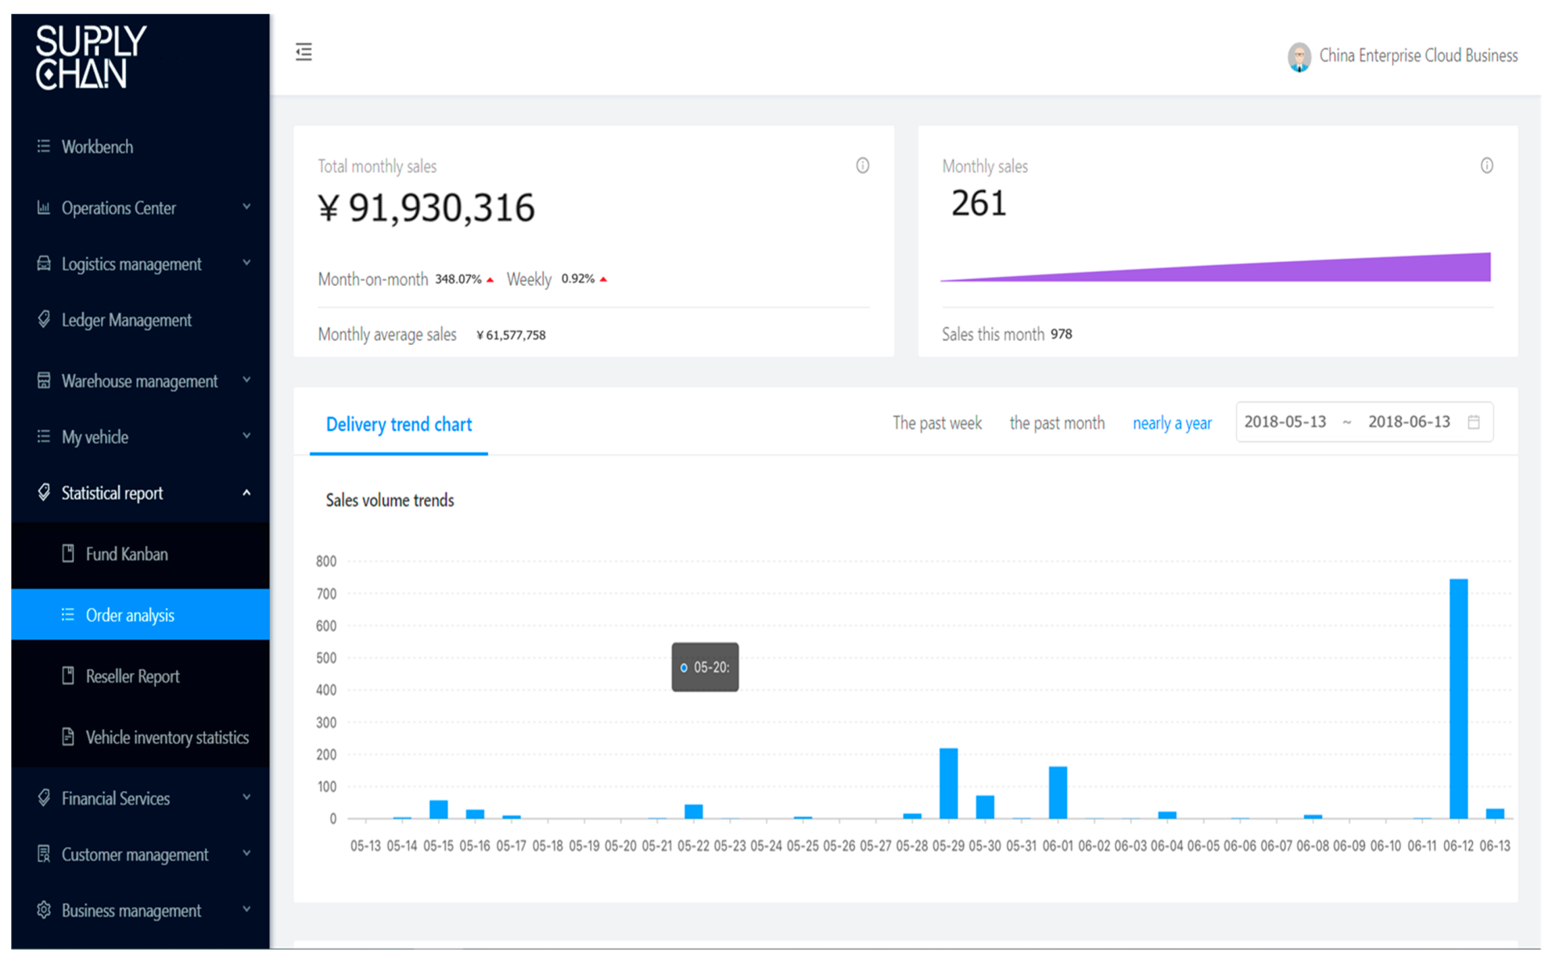This screenshot has height=969, width=1552.
Task: Select the nearly a year filter
Action: 1172,423
